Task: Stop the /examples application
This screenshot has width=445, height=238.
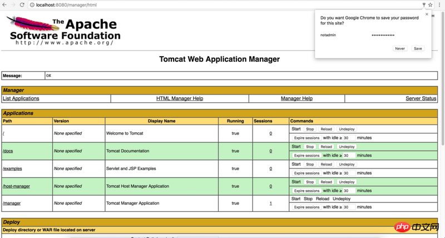Action: coord(310,164)
